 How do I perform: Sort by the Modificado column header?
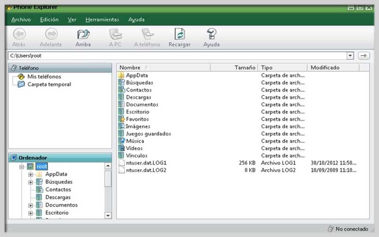[334, 67]
